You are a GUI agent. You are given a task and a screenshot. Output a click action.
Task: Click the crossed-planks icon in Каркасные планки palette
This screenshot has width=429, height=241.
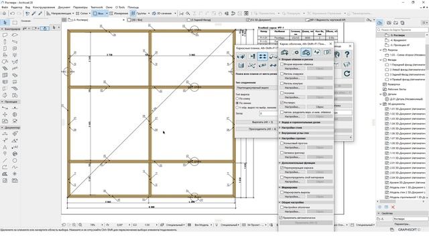(x=252, y=66)
